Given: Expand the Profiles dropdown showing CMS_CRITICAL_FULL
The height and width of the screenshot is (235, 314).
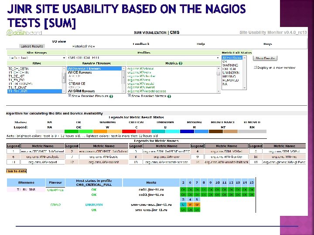Looking at the screenshot, I should [x=143, y=58].
